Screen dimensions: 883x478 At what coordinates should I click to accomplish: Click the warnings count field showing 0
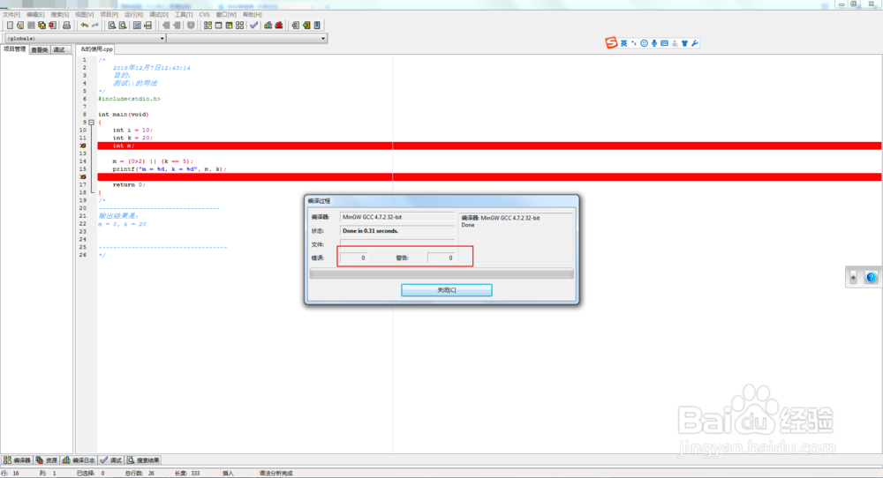tap(441, 258)
